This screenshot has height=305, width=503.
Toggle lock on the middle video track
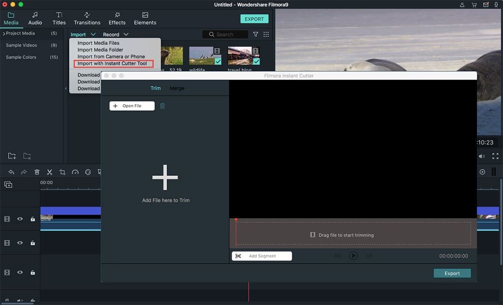pos(33,243)
